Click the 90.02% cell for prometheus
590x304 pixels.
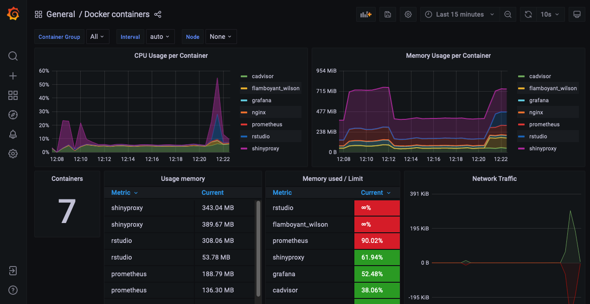[x=377, y=241]
